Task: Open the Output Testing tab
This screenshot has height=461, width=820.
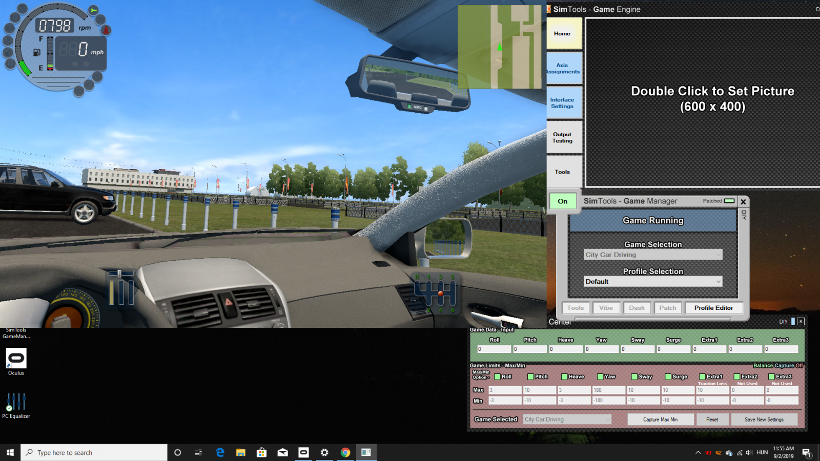Action: click(x=564, y=137)
